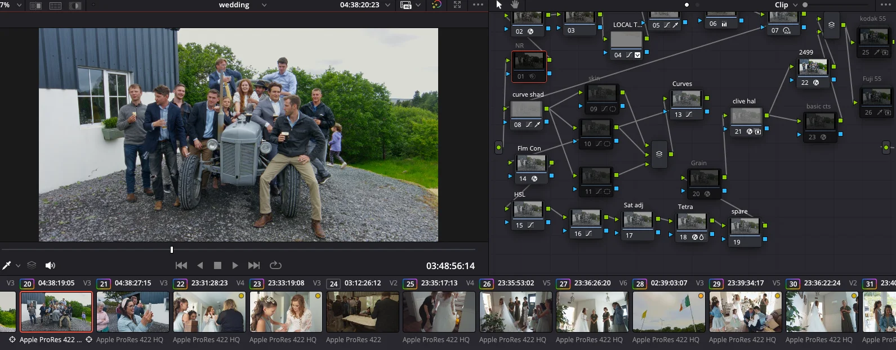This screenshot has height=350, width=896.
Task: Select the first node graph page dot
Action: pos(687,4)
